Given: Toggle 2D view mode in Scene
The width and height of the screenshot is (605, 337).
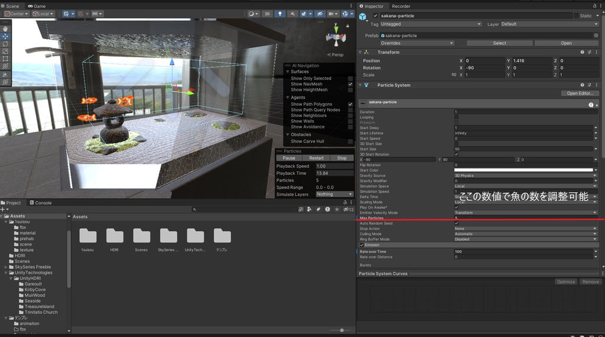Looking at the screenshot, I should click(267, 14).
